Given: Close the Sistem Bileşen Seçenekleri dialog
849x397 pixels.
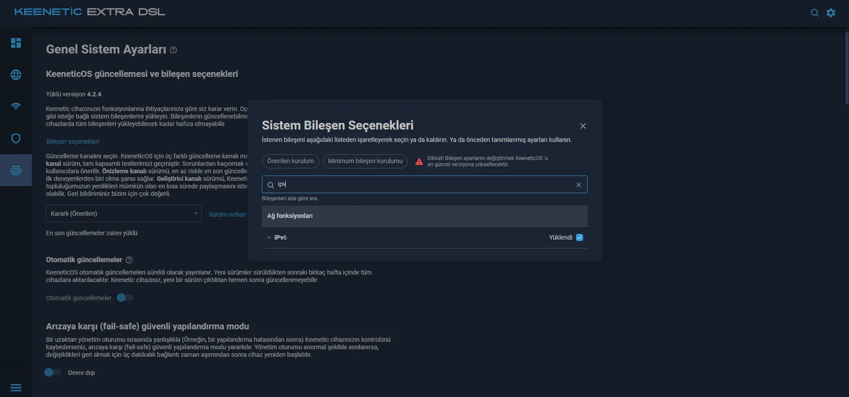Looking at the screenshot, I should click(x=583, y=126).
